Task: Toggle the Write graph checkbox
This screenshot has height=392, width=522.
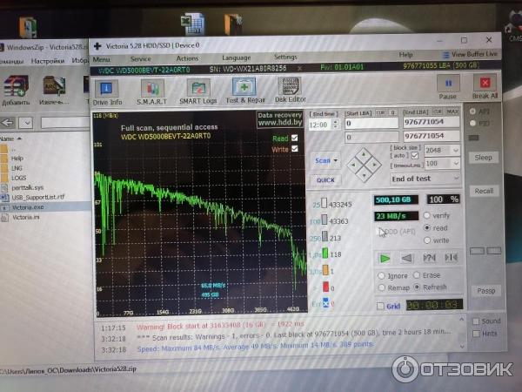Action: coord(293,149)
